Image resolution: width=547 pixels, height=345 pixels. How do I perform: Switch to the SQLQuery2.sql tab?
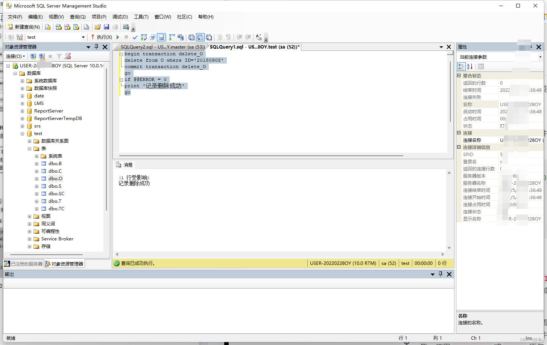[x=163, y=47]
